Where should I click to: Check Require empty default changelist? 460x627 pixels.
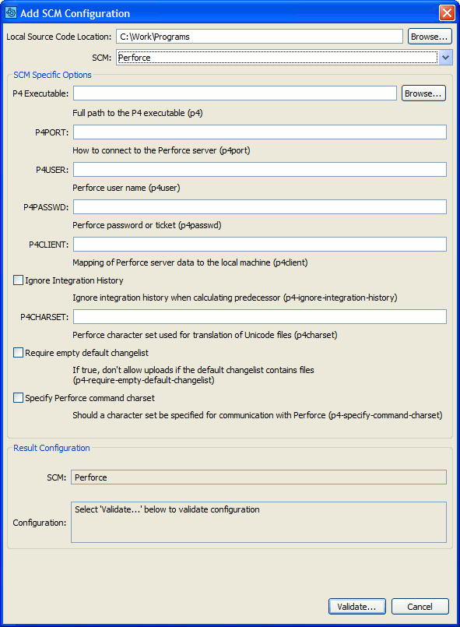(x=18, y=352)
